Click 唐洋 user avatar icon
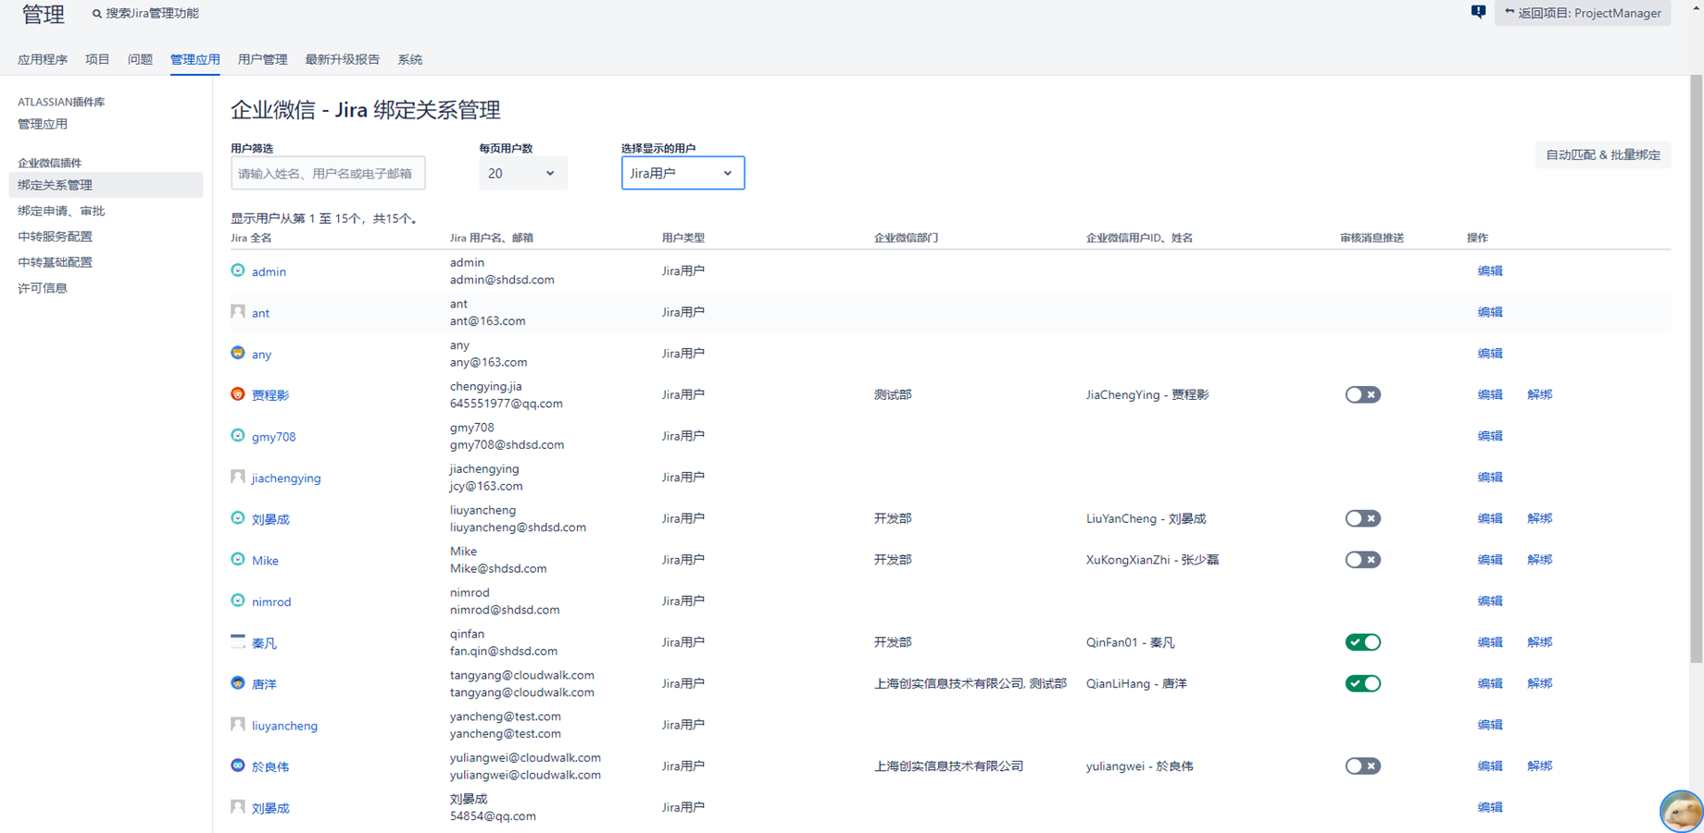 (238, 683)
